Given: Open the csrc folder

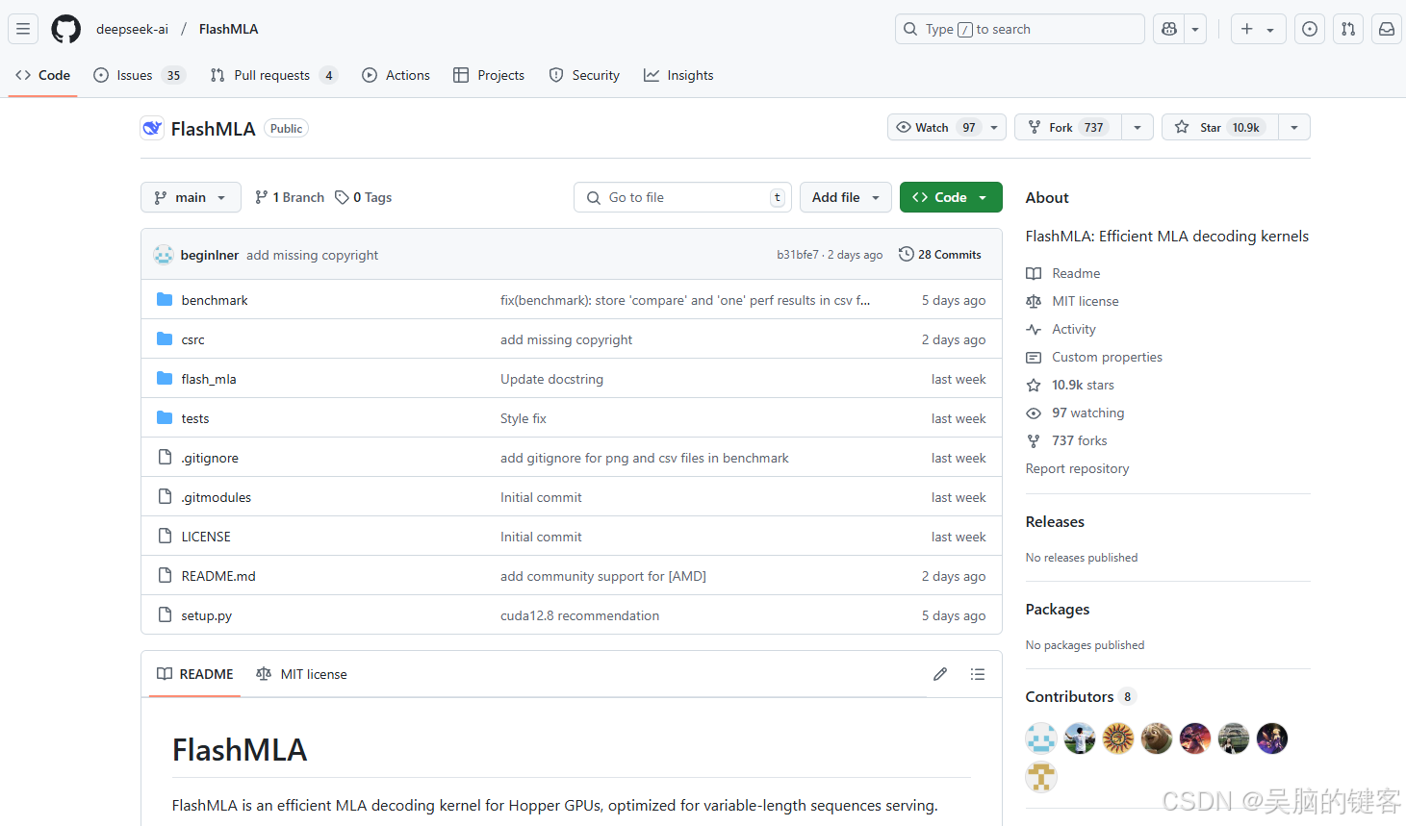Looking at the screenshot, I should 192,339.
